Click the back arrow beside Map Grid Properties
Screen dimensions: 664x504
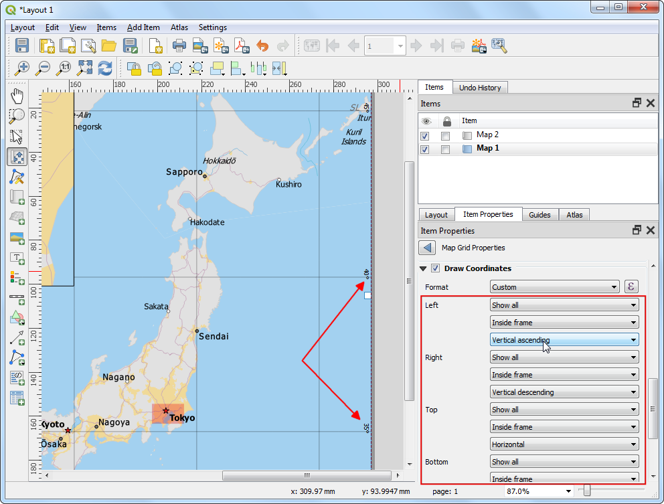tap(427, 248)
